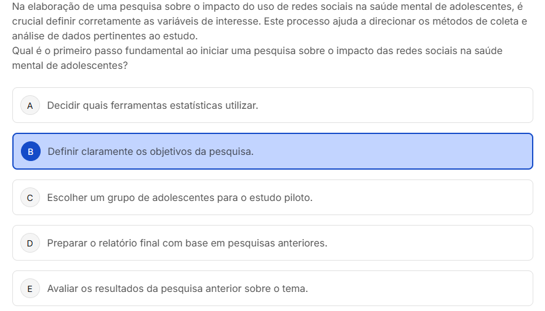The image size is (545, 311).
Task: Select 'Definir claramente os objetivos da pesquisa'
Action: pyautogui.click(x=150, y=151)
